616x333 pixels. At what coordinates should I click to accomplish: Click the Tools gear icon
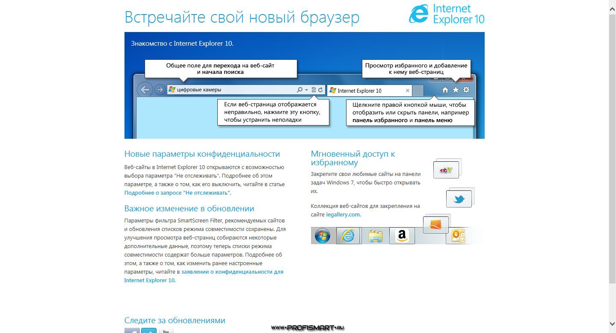click(x=466, y=90)
